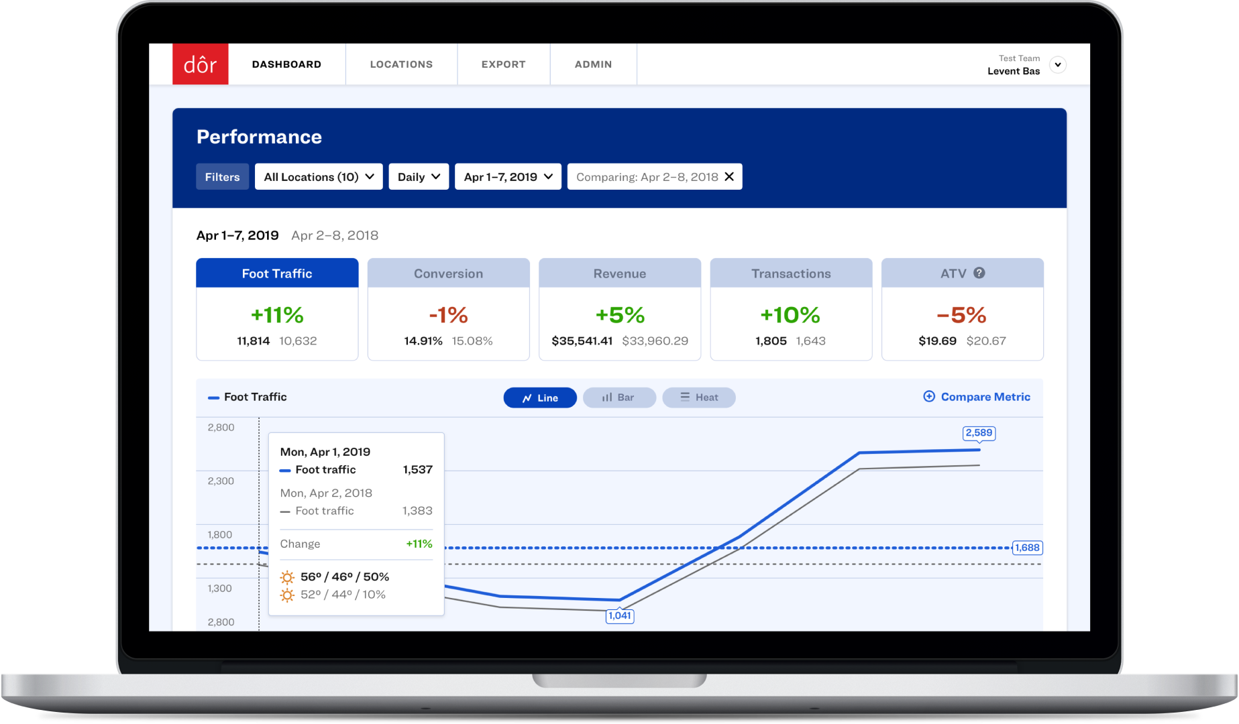Select the Revenue metric card
This screenshot has width=1239, height=724.
coord(620,309)
